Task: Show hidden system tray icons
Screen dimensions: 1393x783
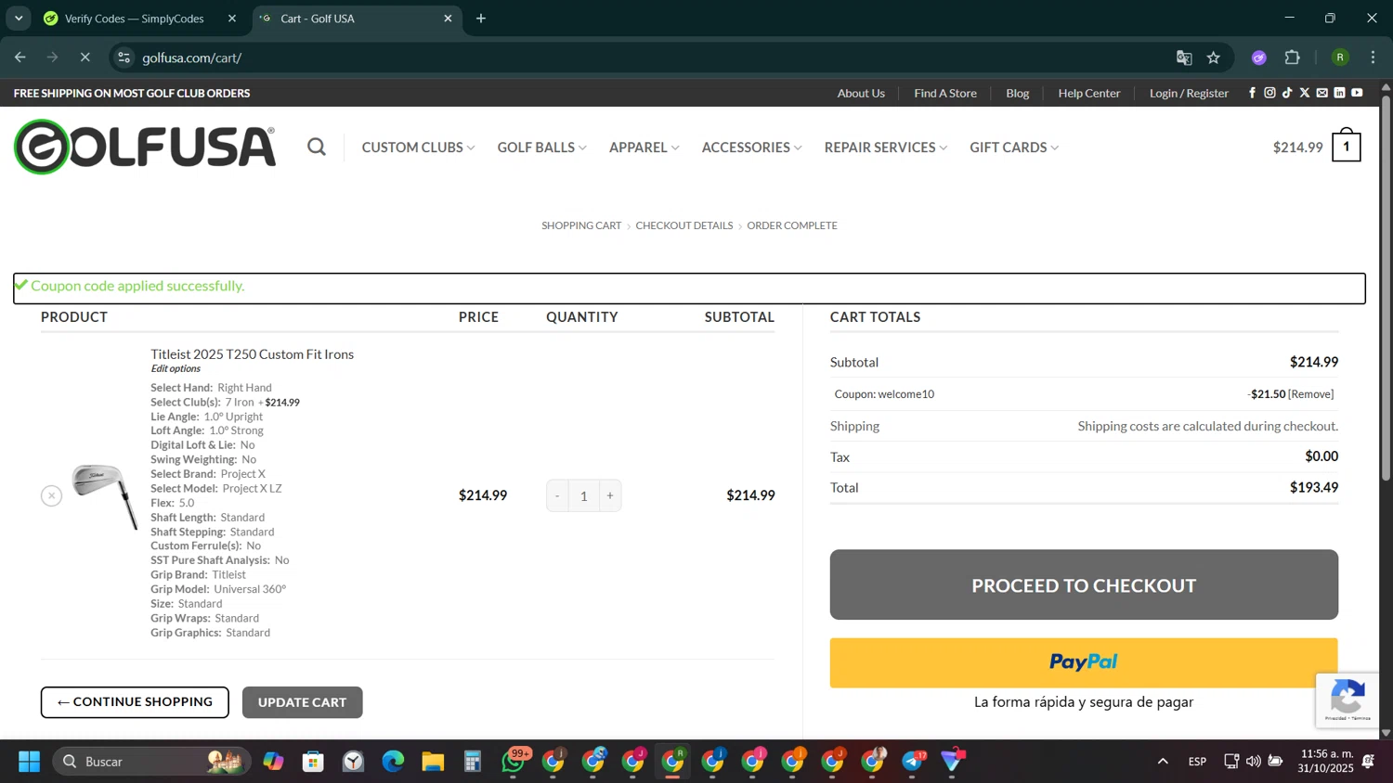Action: pyautogui.click(x=1163, y=762)
